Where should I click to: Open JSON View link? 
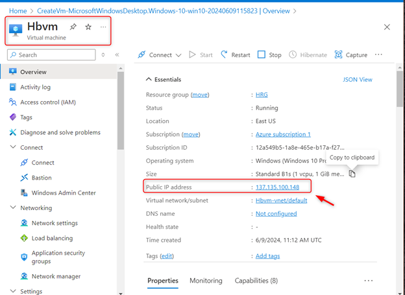click(357, 80)
